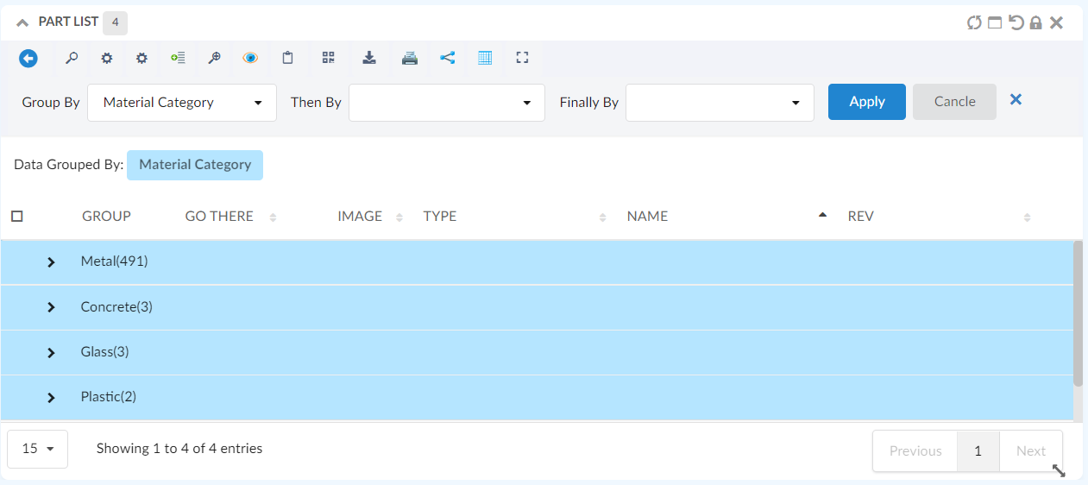1088x485 pixels.
Task: Click the blue back arrow icon
Action: 28,58
